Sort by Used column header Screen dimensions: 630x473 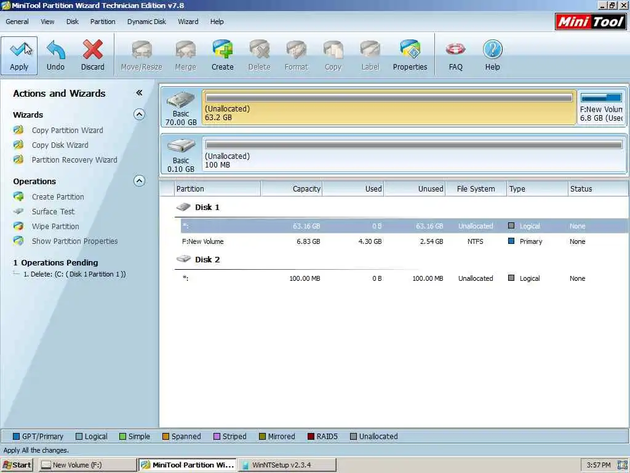pyautogui.click(x=353, y=188)
